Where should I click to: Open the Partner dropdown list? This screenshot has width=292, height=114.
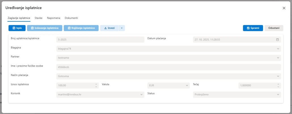click(278, 58)
